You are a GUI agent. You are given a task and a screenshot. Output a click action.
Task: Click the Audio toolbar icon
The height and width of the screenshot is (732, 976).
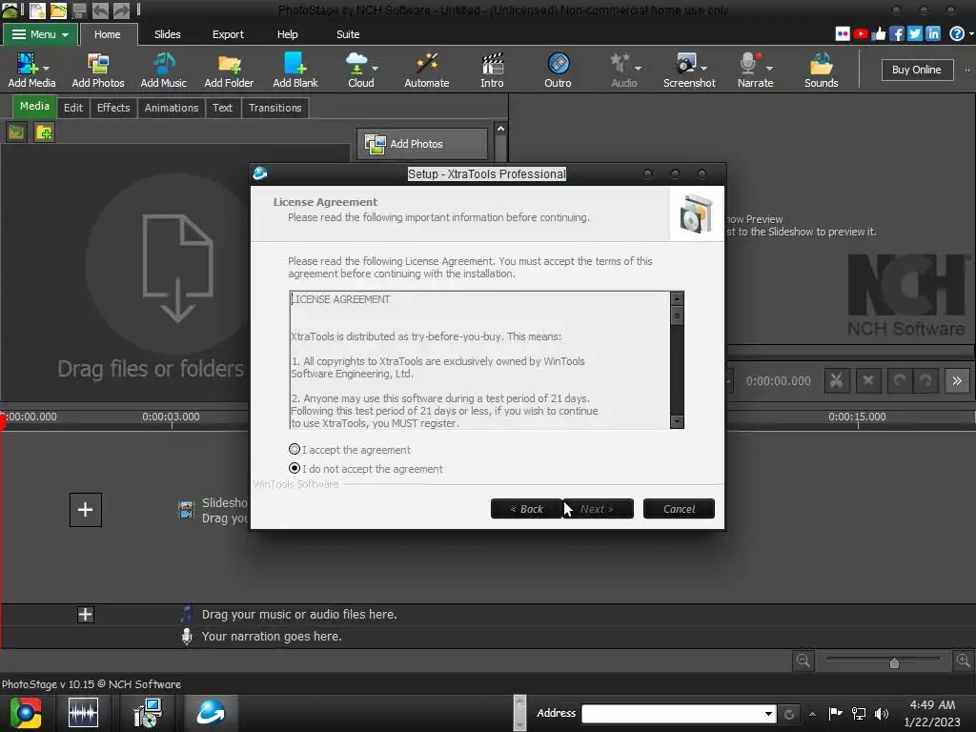pyautogui.click(x=620, y=64)
